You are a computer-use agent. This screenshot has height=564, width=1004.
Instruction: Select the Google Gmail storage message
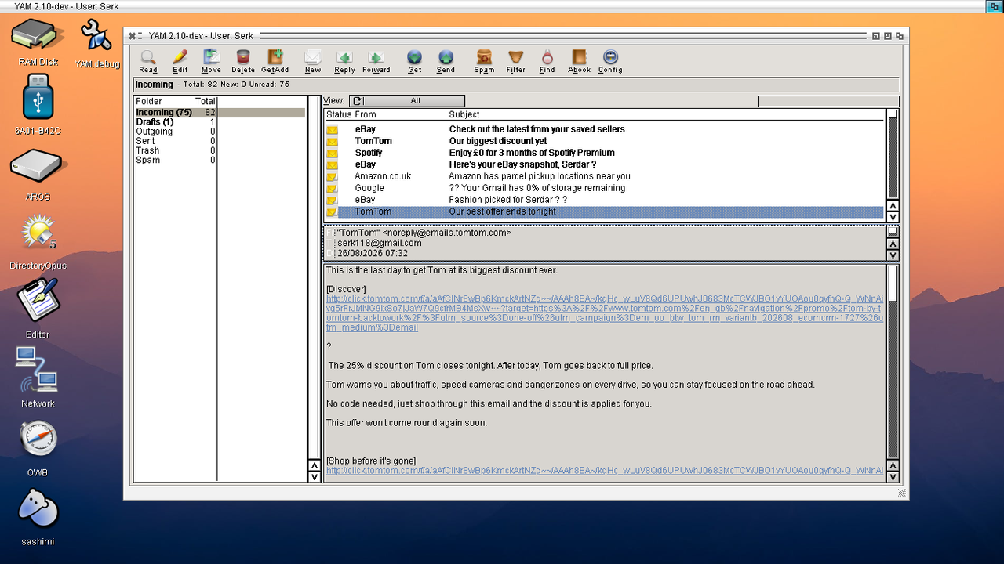point(605,188)
